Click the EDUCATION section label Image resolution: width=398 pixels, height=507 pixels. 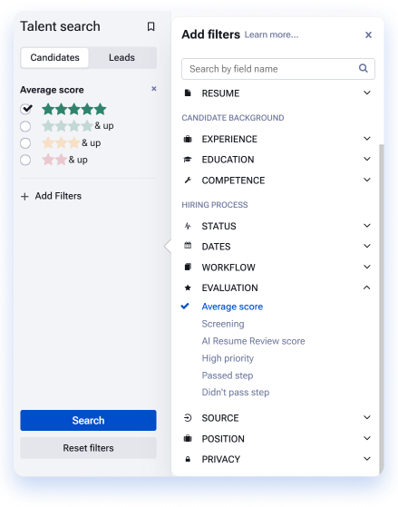tap(228, 160)
